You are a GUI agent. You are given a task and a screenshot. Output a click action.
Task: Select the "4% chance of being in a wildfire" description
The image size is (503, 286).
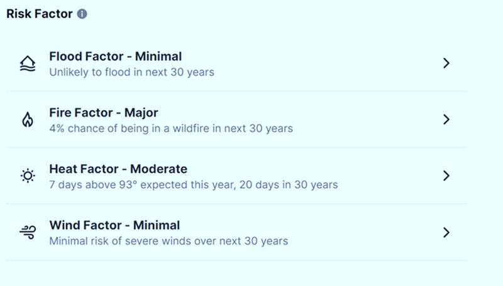point(171,129)
